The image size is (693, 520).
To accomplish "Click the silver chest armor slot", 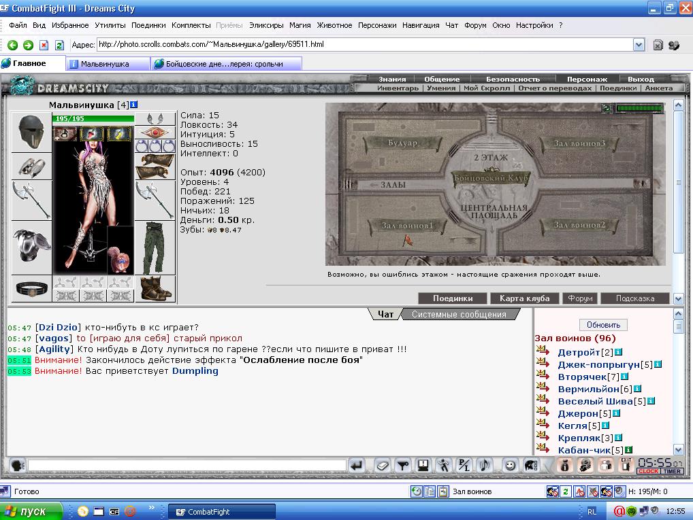I will pyautogui.click(x=31, y=247).
